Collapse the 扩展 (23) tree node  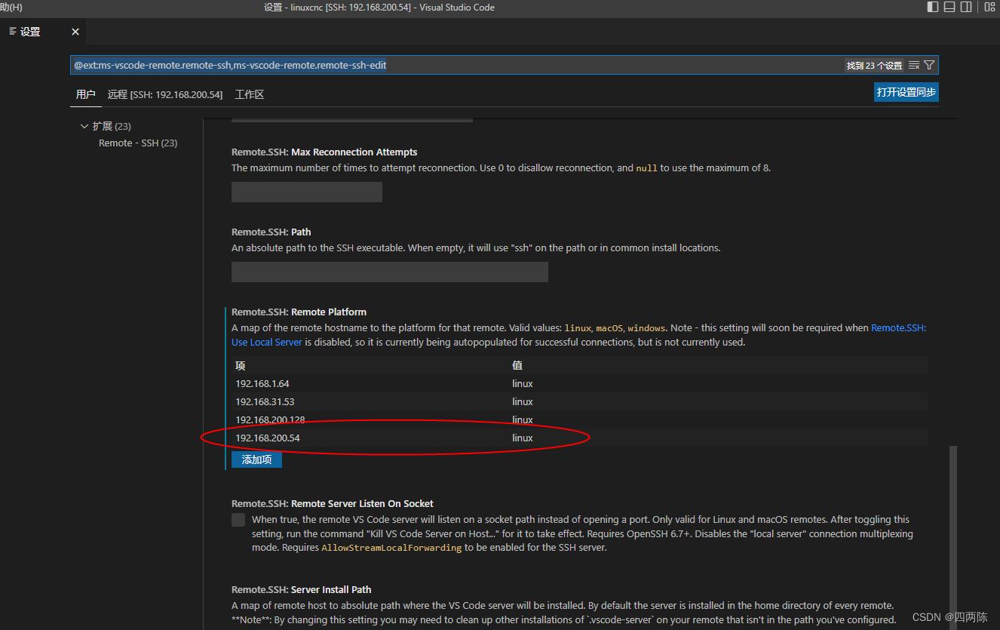[84, 126]
